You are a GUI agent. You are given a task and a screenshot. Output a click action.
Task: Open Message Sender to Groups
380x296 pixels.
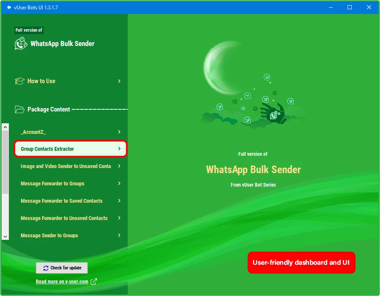70,235
